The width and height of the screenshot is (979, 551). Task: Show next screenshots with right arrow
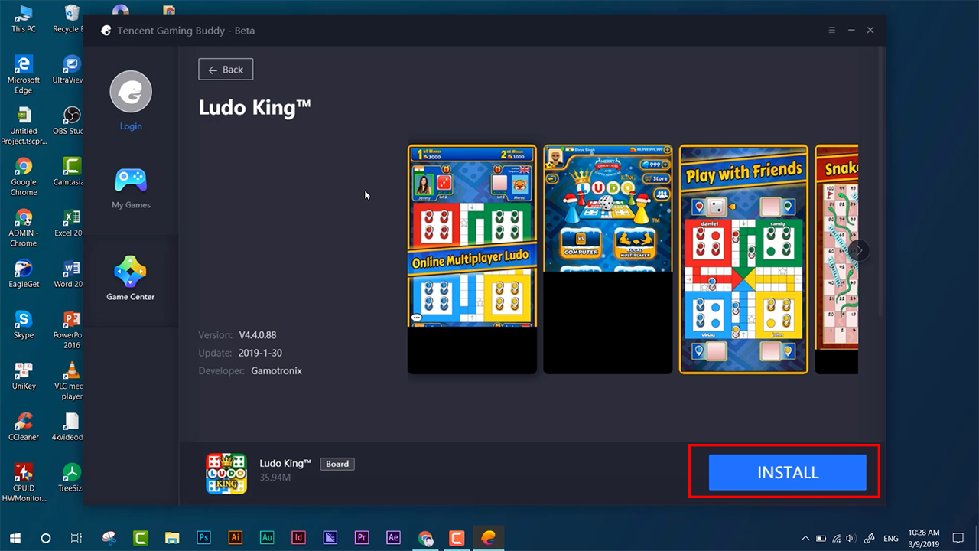point(858,250)
